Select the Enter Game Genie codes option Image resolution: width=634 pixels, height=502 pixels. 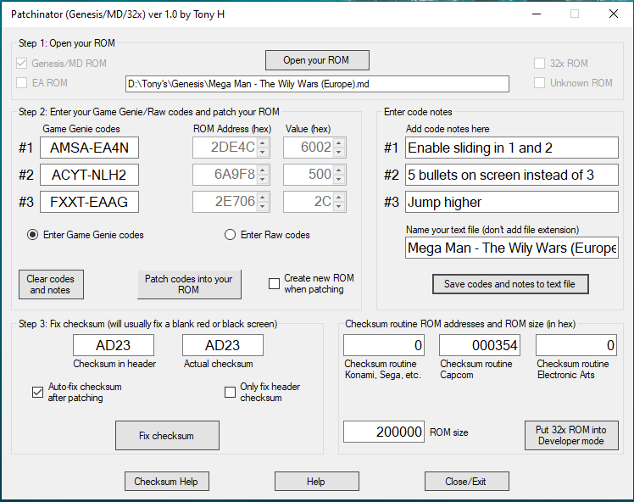point(33,235)
